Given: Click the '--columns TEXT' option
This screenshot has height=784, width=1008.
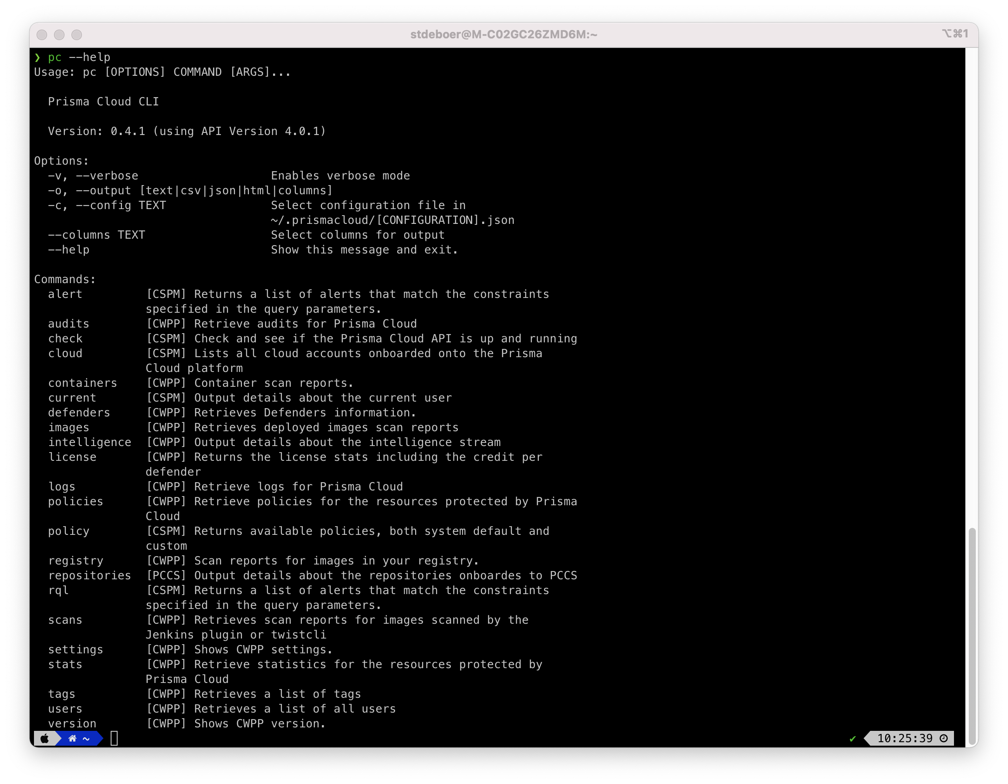Looking at the screenshot, I should [96, 235].
